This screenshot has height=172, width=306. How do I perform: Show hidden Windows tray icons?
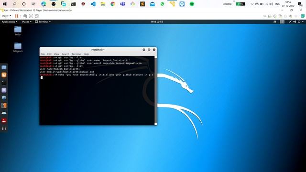(252, 4)
